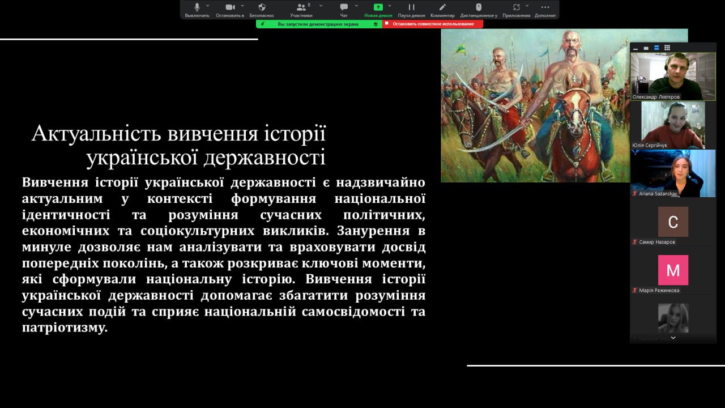The width and height of the screenshot is (725, 408).
Task: Switch video panel to multi-strip view
Action: click(656, 48)
